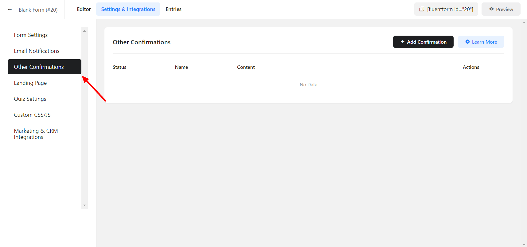This screenshot has width=527, height=247.
Task: Switch to the Editor tab
Action: tap(84, 9)
